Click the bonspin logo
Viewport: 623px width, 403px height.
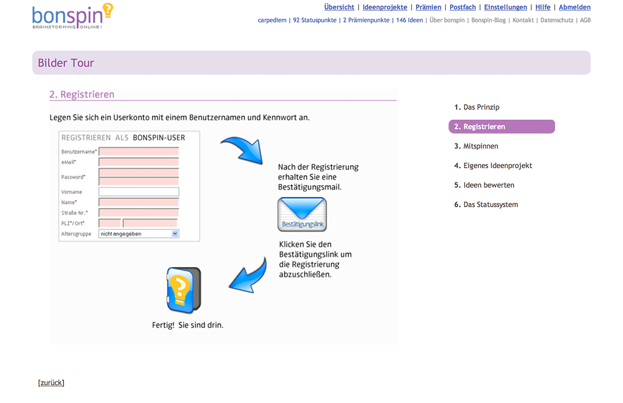coord(72,17)
